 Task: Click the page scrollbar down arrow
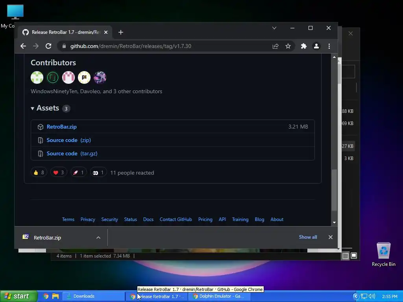click(x=334, y=223)
